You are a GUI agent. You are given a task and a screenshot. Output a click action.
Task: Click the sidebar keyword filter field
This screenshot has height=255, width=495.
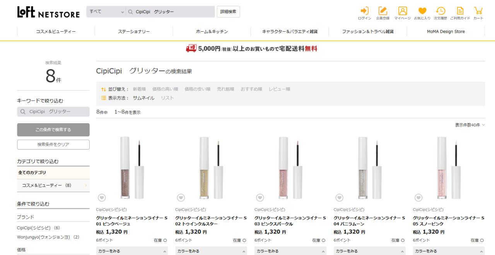(x=53, y=112)
